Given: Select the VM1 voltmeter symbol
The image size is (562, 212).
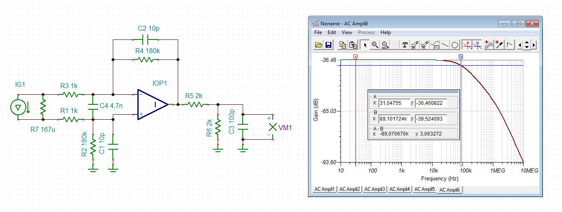Looking at the screenshot, I should click(x=273, y=126).
